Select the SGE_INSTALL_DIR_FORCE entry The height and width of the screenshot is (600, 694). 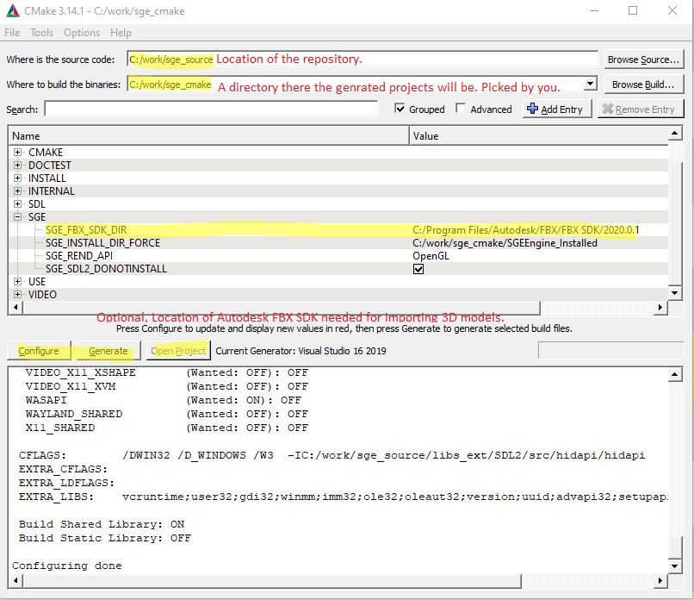pos(102,243)
